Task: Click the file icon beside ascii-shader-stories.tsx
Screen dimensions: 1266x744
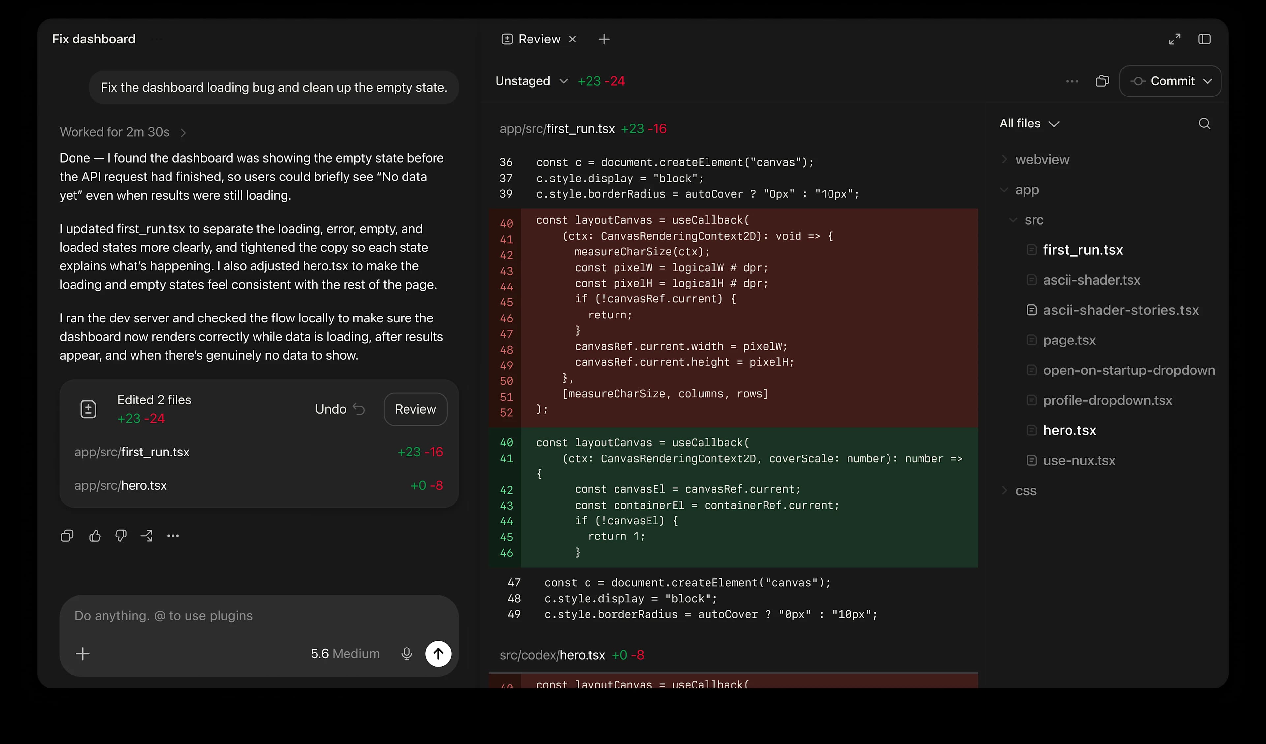Action: [x=1031, y=310]
